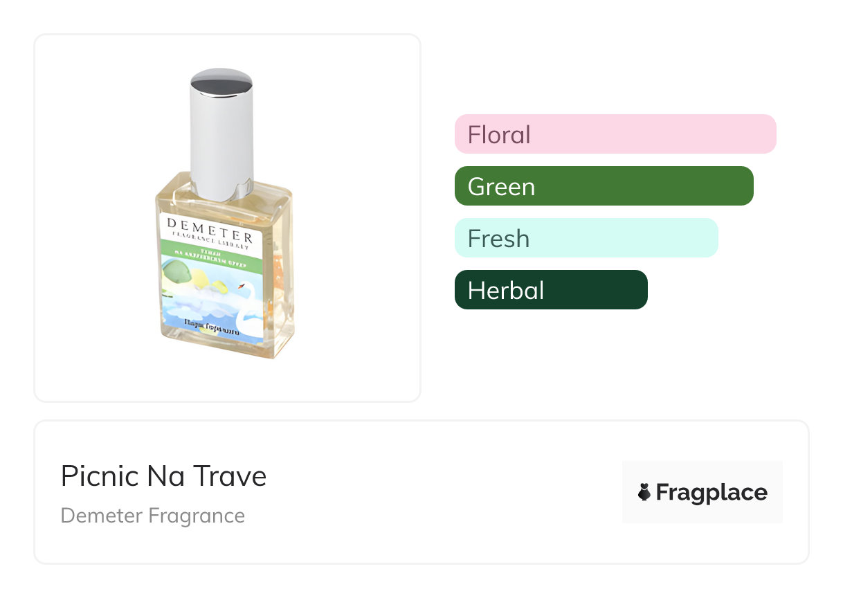Click the word Fresh in the mint bar
843x598 pixels.
(x=498, y=238)
